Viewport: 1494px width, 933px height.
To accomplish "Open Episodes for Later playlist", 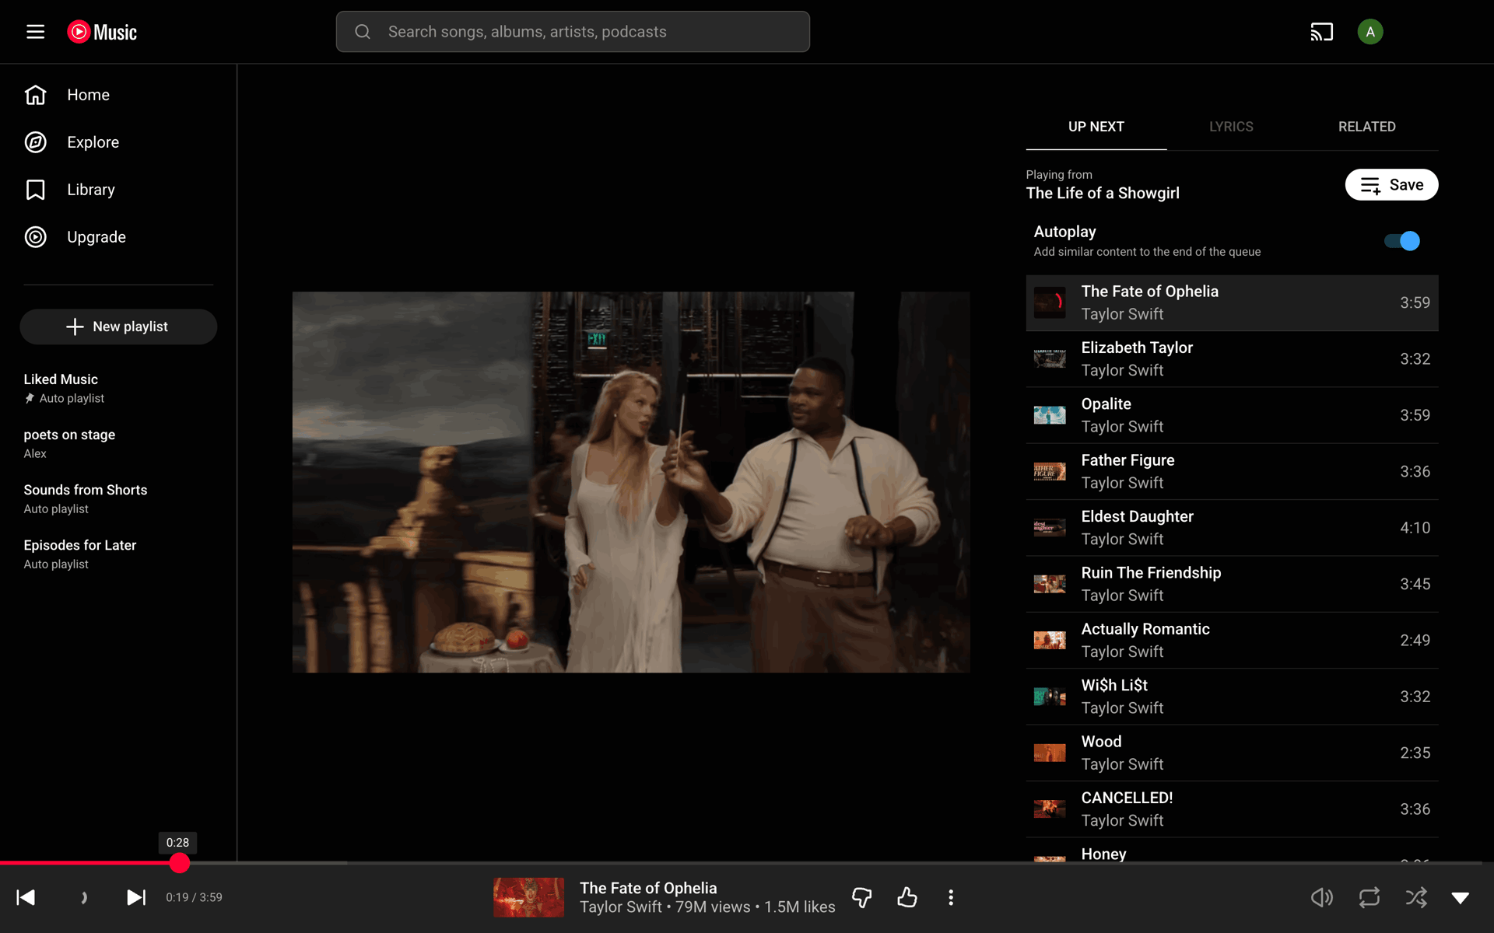I will pos(118,554).
